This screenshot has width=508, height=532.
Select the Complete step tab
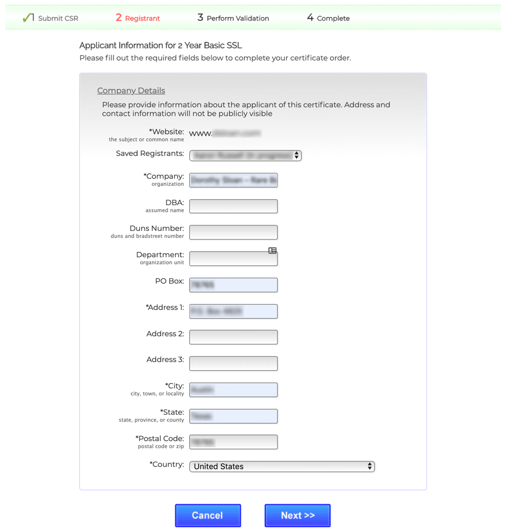click(x=328, y=18)
